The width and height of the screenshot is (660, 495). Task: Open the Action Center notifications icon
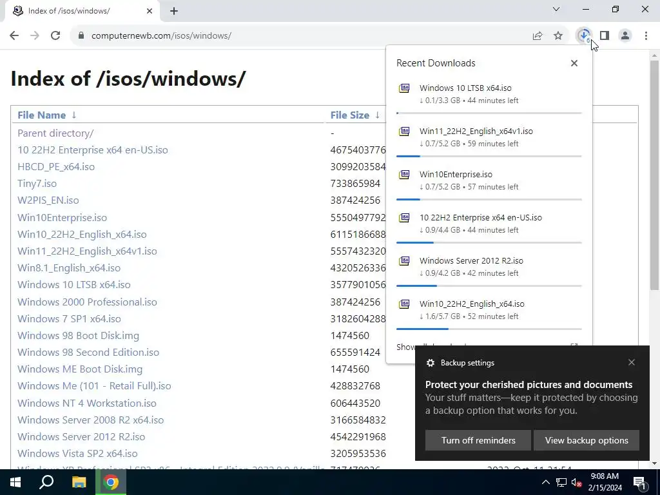pos(640,483)
